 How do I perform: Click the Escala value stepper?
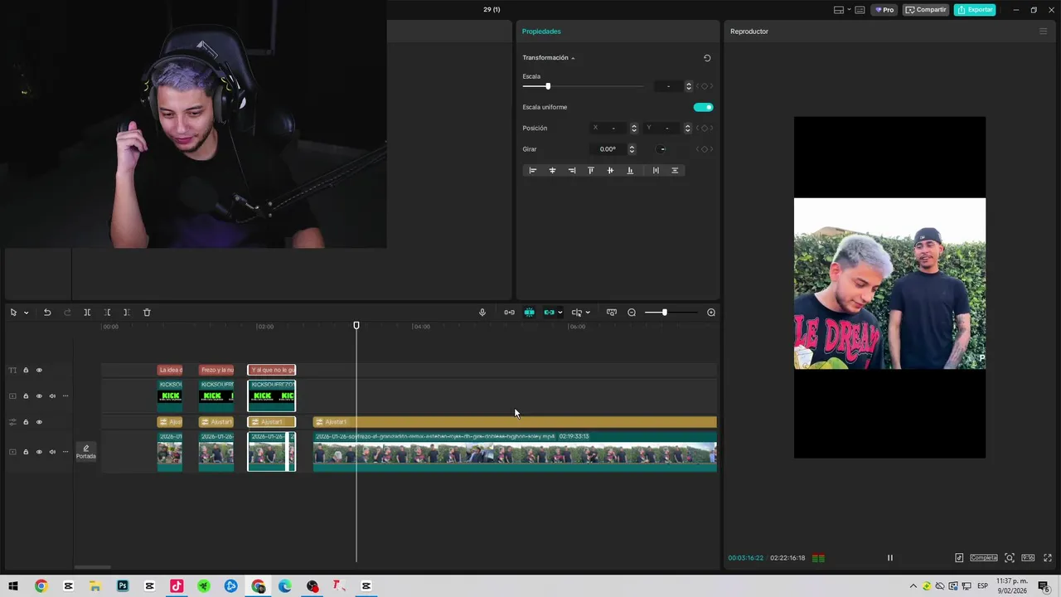pyautogui.click(x=688, y=86)
